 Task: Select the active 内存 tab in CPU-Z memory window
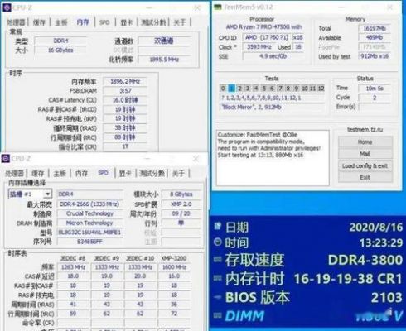coord(83,22)
